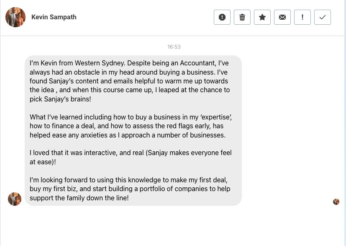
Task: Mark conversation as spam with octagon icon
Action: [x=222, y=17]
